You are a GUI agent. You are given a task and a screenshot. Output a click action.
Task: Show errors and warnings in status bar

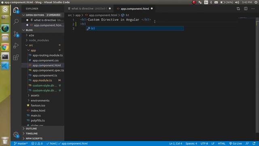37,144
